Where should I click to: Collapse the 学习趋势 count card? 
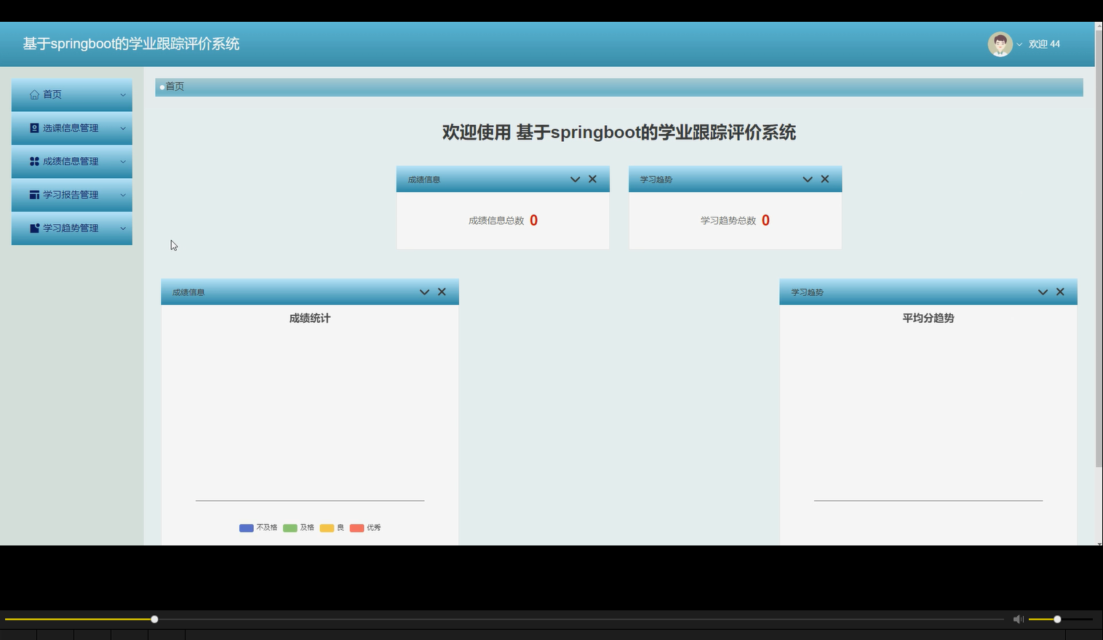coord(807,180)
